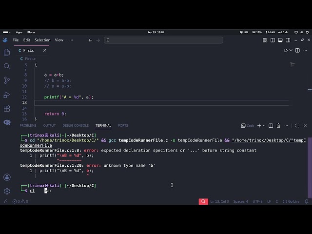Open the Places menu in top bar

[x=31, y=32]
